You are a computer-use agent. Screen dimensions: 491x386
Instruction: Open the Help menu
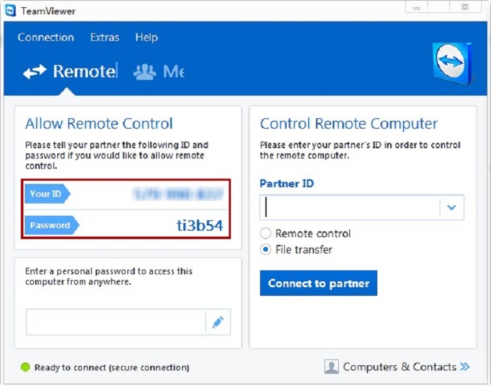tap(146, 38)
